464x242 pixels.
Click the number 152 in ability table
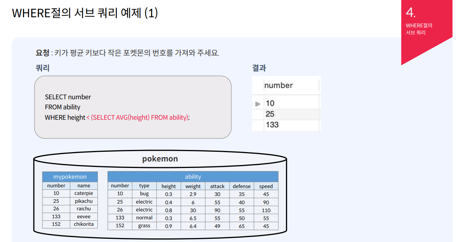[120, 226]
